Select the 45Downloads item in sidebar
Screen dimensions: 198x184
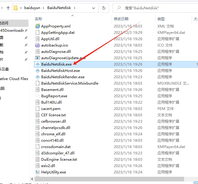[12, 31]
